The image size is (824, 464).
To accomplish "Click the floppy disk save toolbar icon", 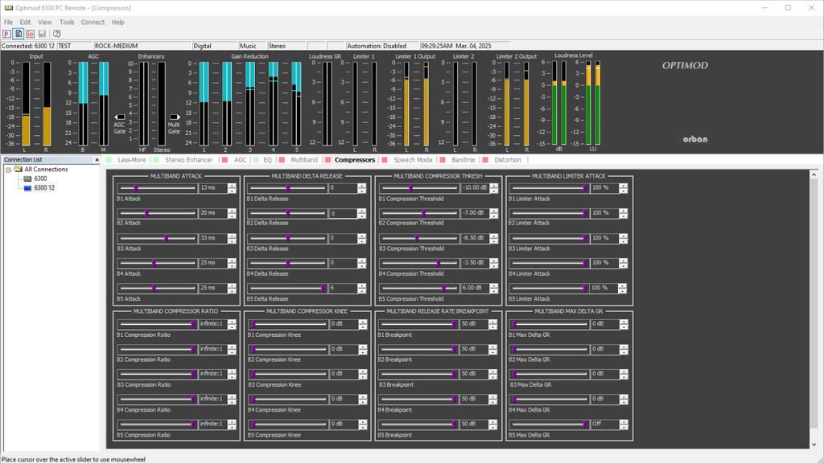I will [x=42, y=34].
